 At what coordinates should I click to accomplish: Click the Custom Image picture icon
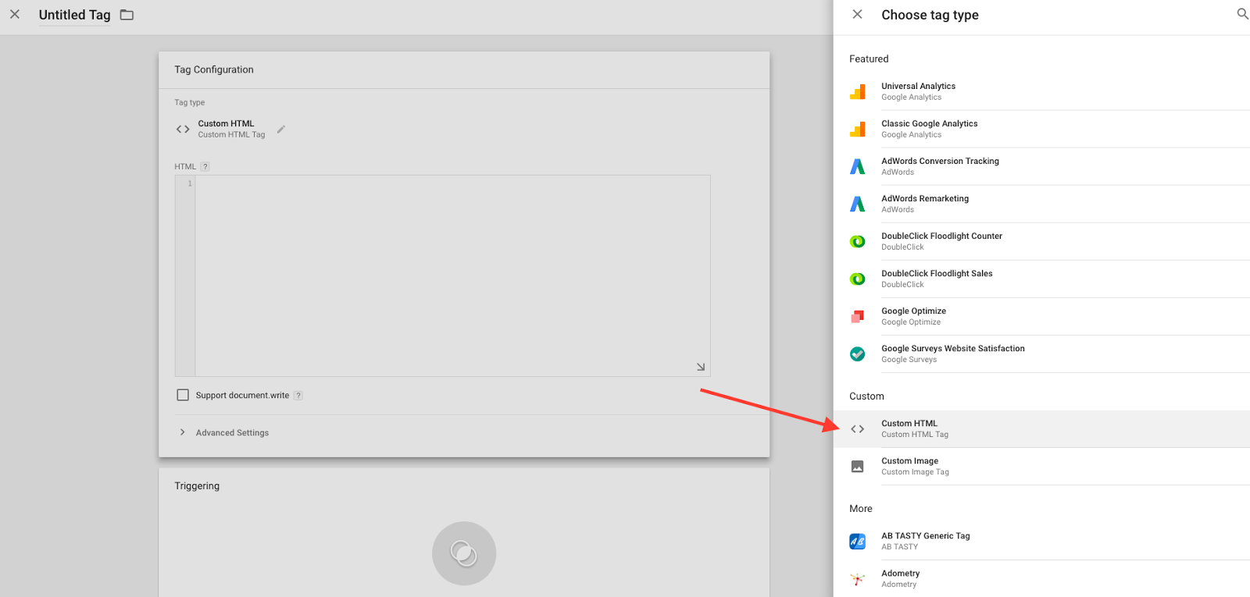click(858, 466)
